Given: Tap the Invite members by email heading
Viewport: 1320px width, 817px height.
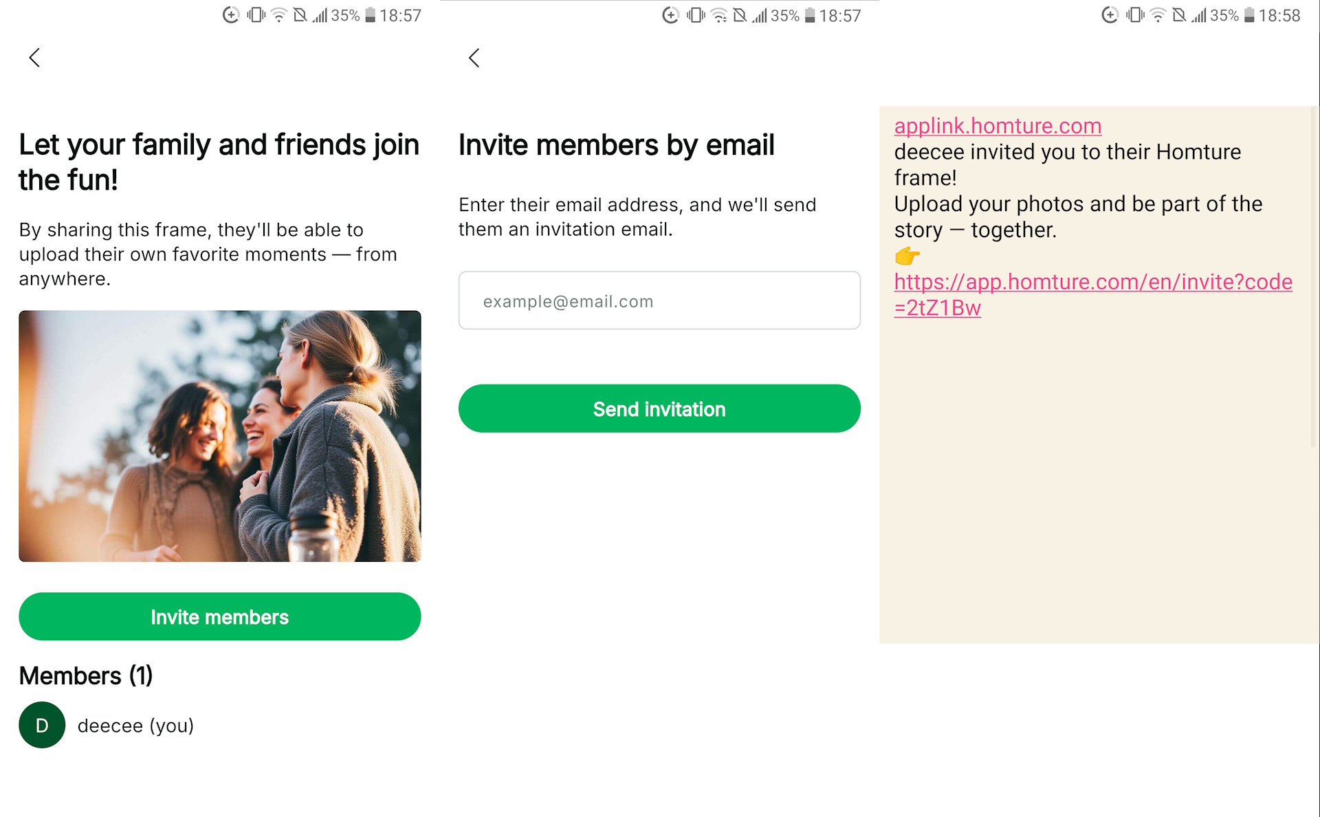Looking at the screenshot, I should [x=616, y=145].
